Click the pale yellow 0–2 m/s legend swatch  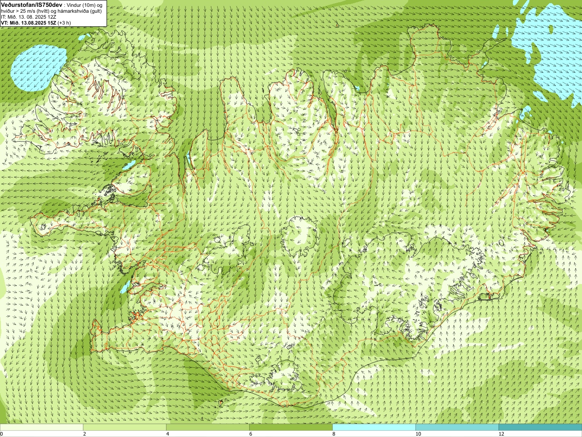(x=41, y=427)
